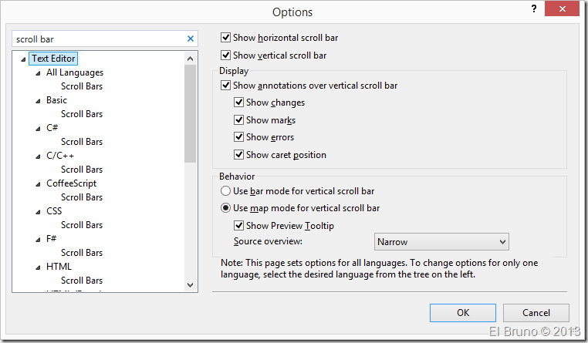The height and width of the screenshot is (343, 588).
Task: Click the OK button
Action: click(463, 313)
